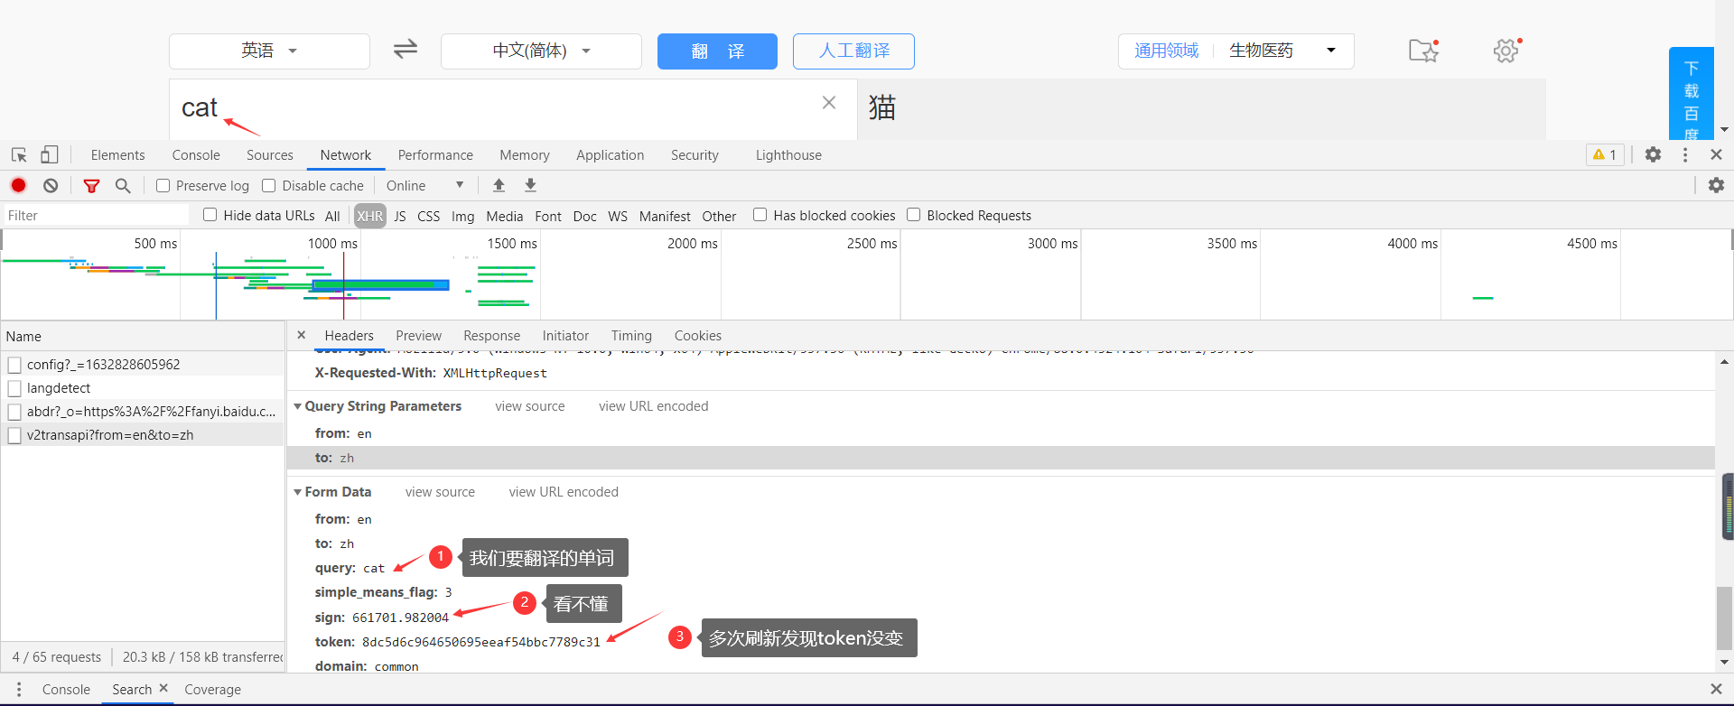Check Blocked Requests option
1734x706 pixels.
[x=914, y=215]
